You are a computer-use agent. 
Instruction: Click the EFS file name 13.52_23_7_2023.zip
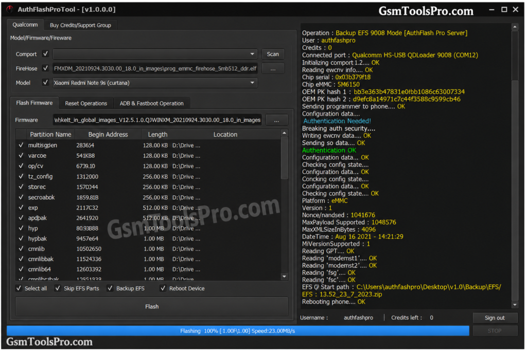[350, 294]
